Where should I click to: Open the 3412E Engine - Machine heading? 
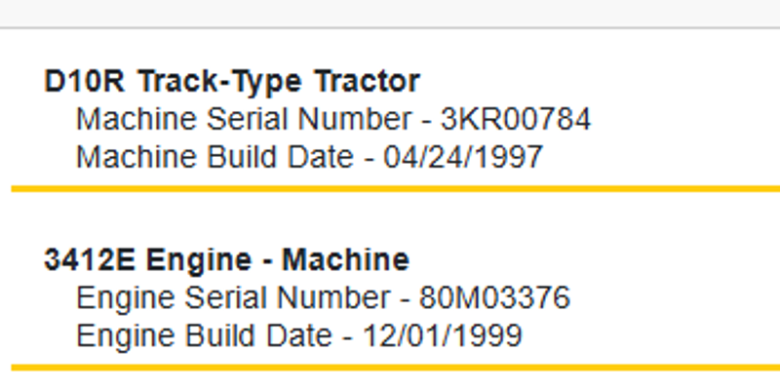pos(226,260)
